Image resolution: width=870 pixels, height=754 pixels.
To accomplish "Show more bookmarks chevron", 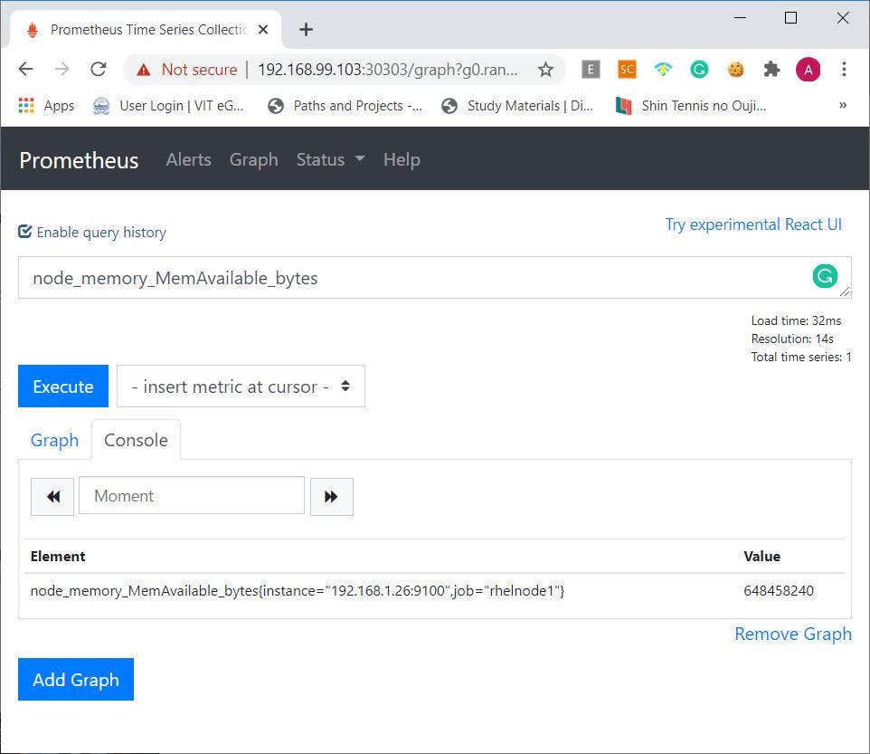I will 843,105.
